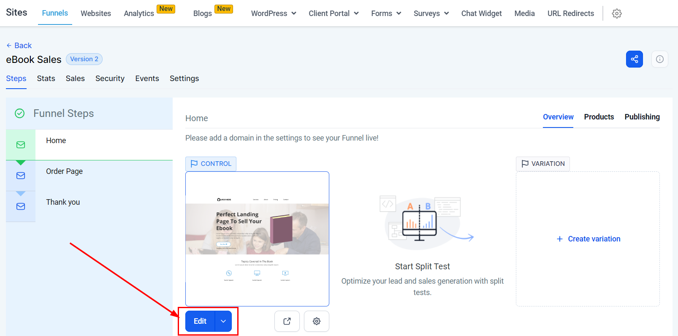
Task: Select the Home funnel step
Action: [89, 145]
